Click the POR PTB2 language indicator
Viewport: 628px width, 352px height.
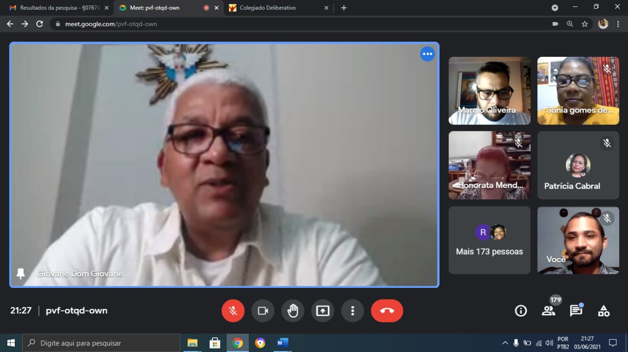(563, 343)
